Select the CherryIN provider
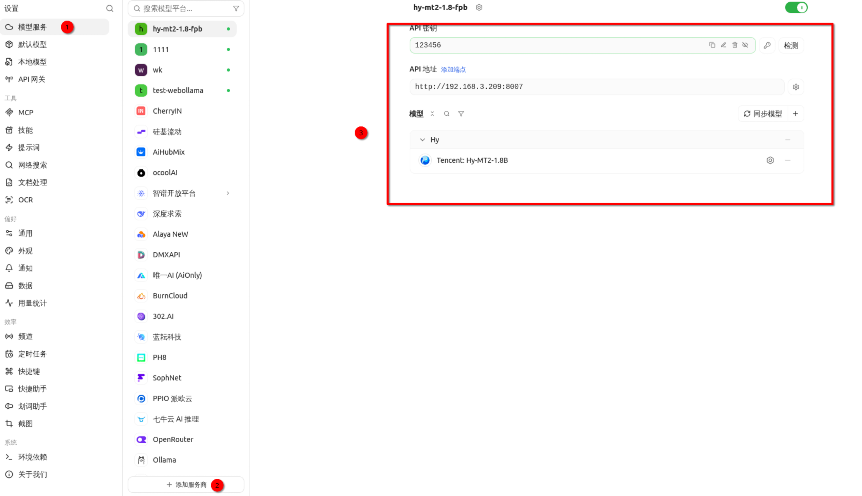 pyautogui.click(x=182, y=111)
